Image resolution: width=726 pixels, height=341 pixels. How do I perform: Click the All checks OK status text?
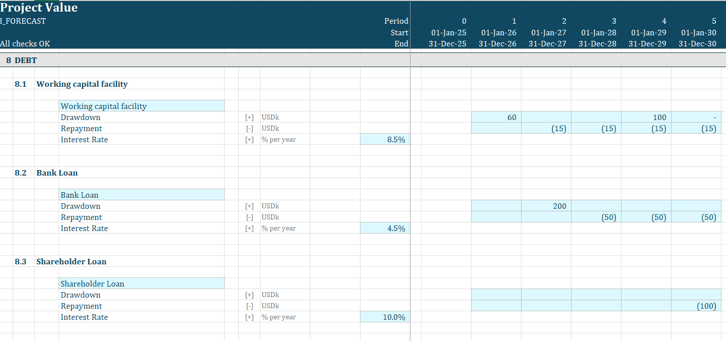(x=25, y=44)
